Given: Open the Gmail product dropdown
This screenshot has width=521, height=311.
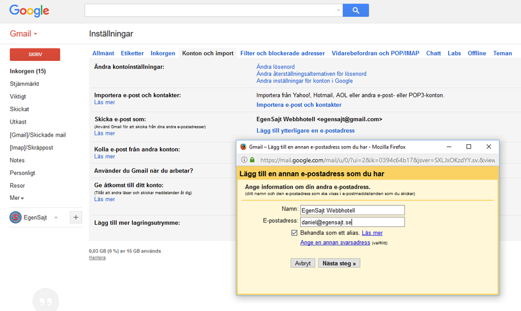Looking at the screenshot, I should [23, 34].
